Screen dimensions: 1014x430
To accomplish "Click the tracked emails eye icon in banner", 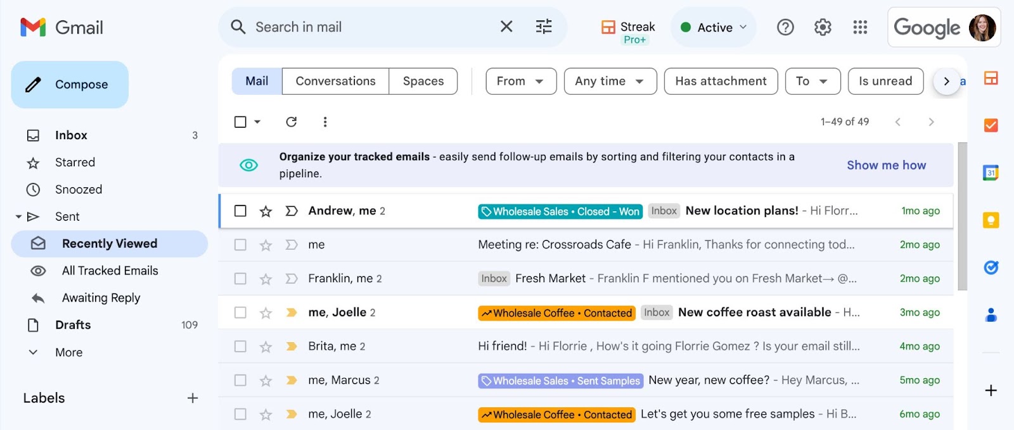I will (x=248, y=165).
